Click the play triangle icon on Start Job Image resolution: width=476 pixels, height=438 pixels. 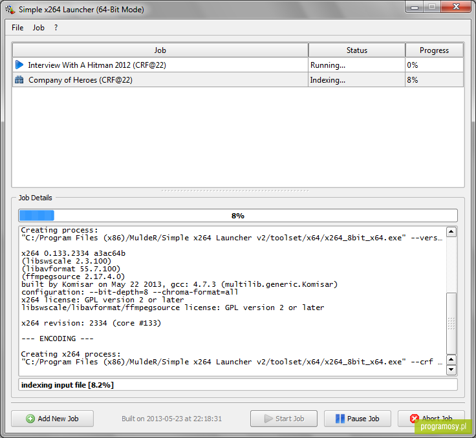(268, 419)
